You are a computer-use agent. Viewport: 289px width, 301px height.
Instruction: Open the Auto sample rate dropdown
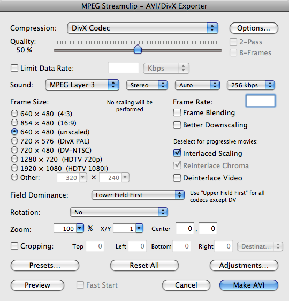[197, 85]
